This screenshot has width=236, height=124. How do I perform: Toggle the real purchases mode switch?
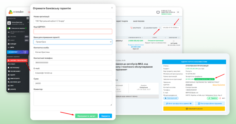[9, 28]
